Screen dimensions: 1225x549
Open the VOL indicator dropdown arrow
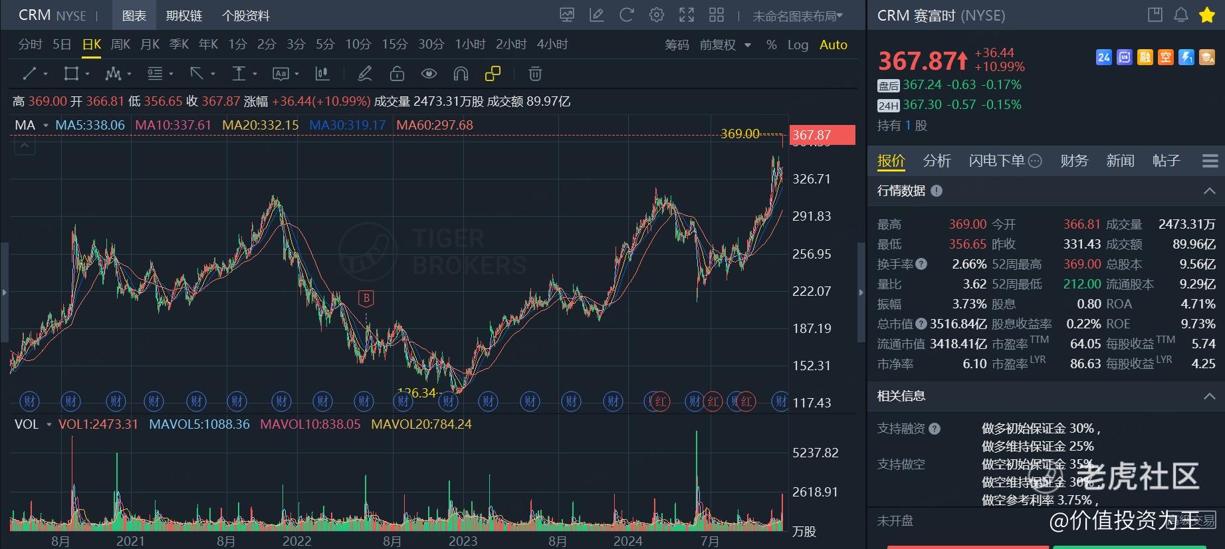(49, 425)
